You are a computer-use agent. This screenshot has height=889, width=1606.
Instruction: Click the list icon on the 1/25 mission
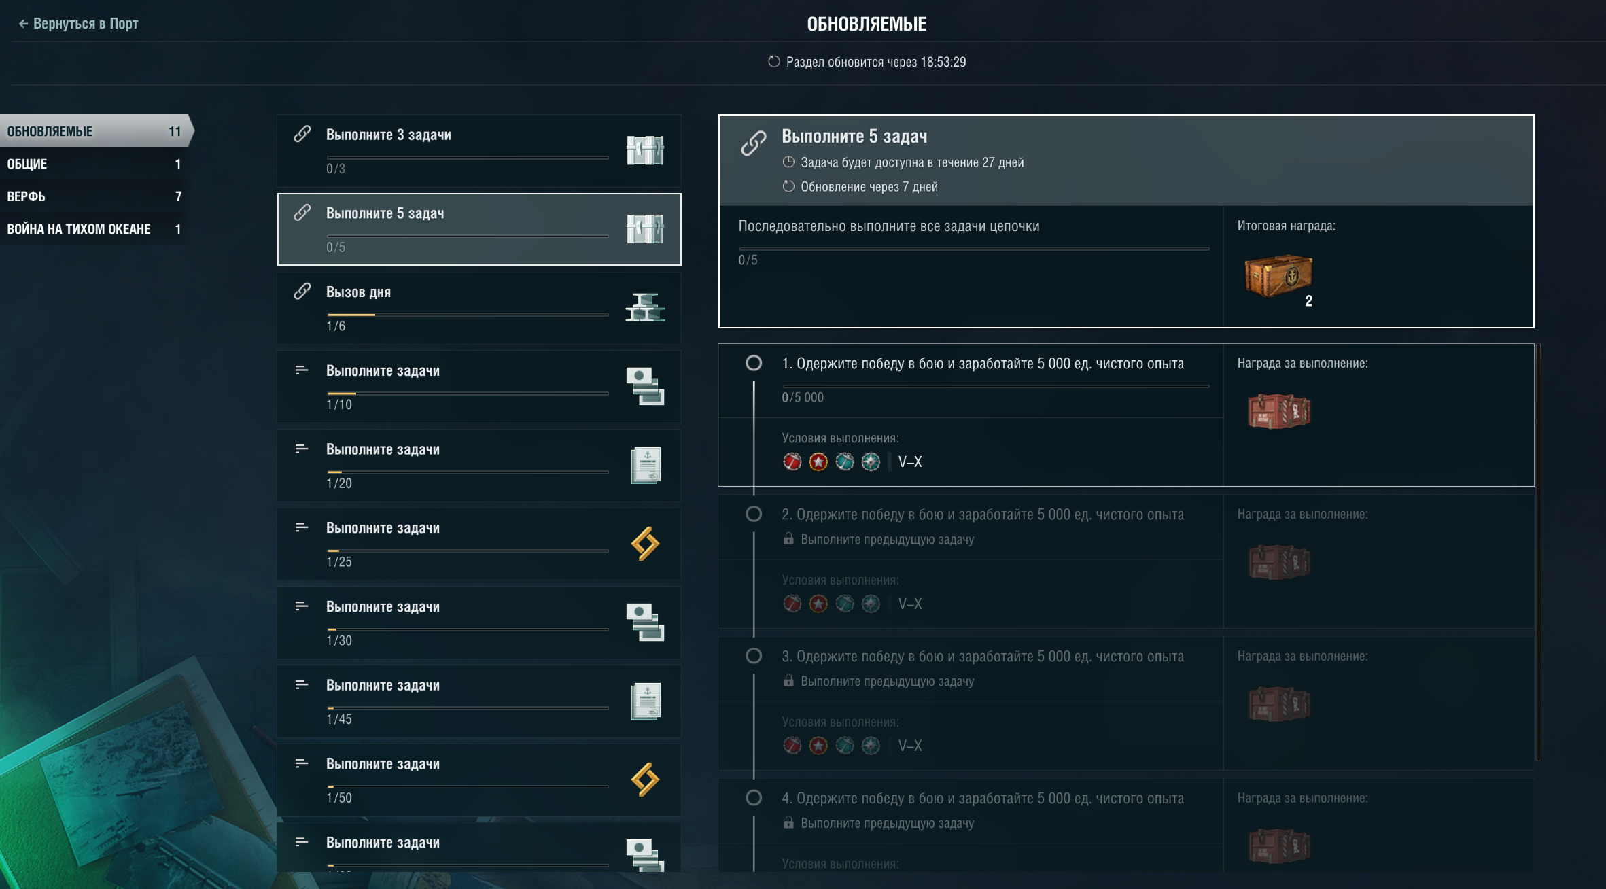point(302,527)
